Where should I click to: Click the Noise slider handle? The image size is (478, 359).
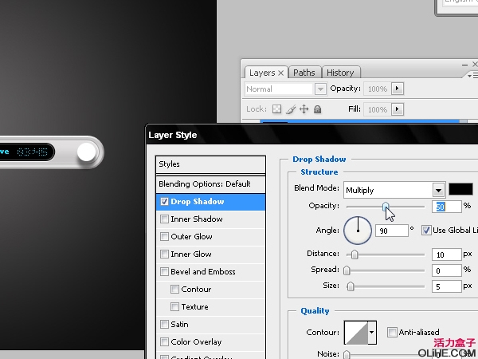347,354
